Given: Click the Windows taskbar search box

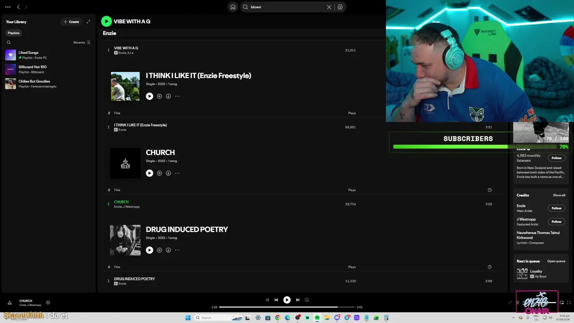Looking at the screenshot, I should coord(219,318).
